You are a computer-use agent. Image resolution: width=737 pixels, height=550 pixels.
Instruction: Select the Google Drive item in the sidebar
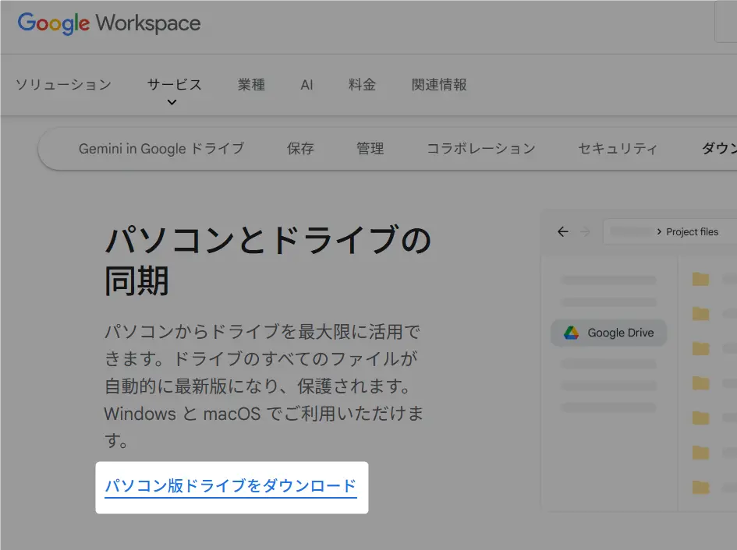[x=609, y=333]
